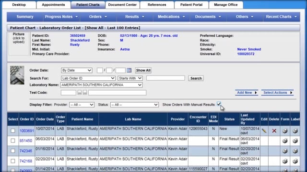Click the Add New button
The height and width of the screenshot is (172, 307).
(x=247, y=93)
